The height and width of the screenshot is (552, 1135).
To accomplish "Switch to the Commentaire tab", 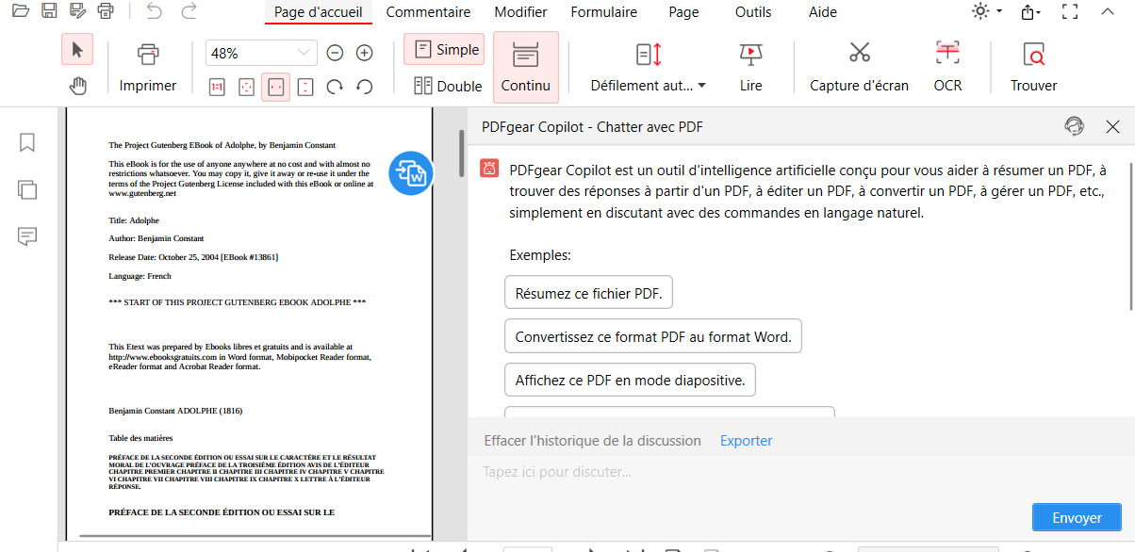I will click(x=428, y=12).
